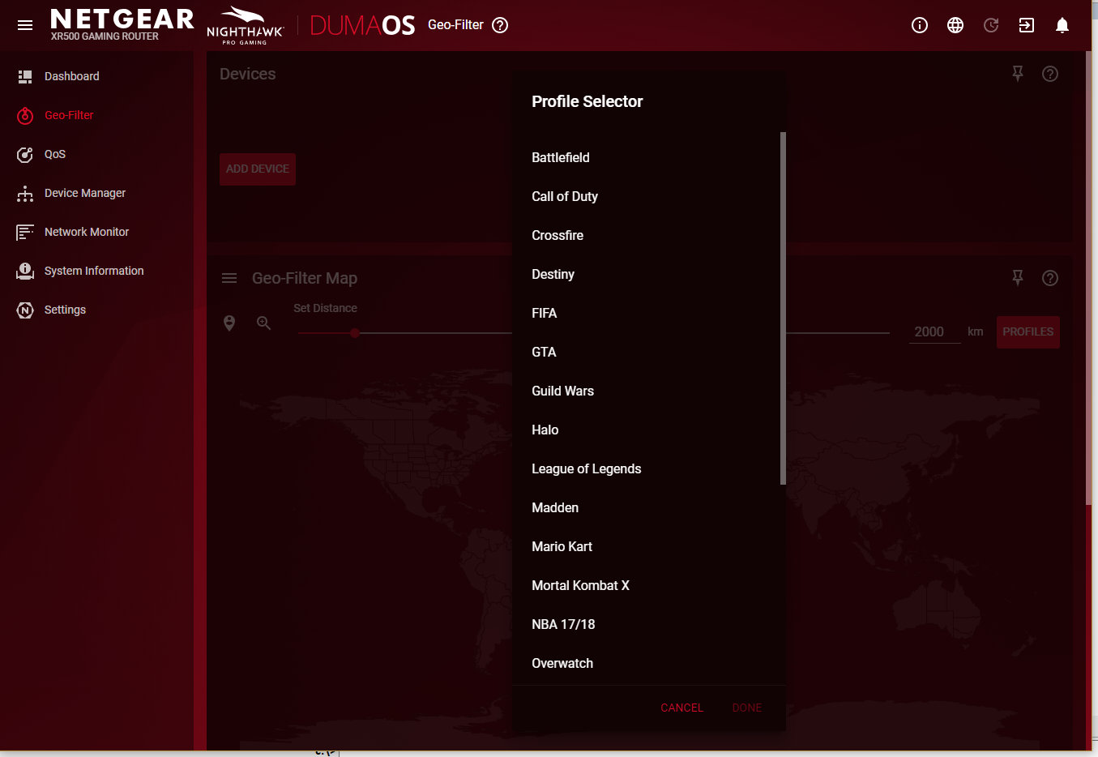
Task: Pin the Geo-Filter Map panel
Action: 1018,278
